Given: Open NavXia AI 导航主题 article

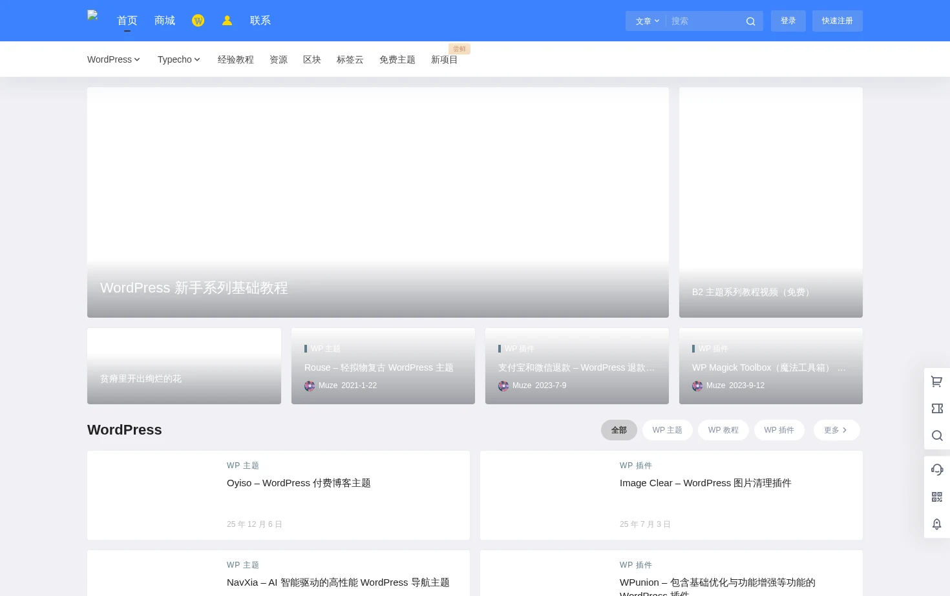Looking at the screenshot, I should tap(338, 582).
